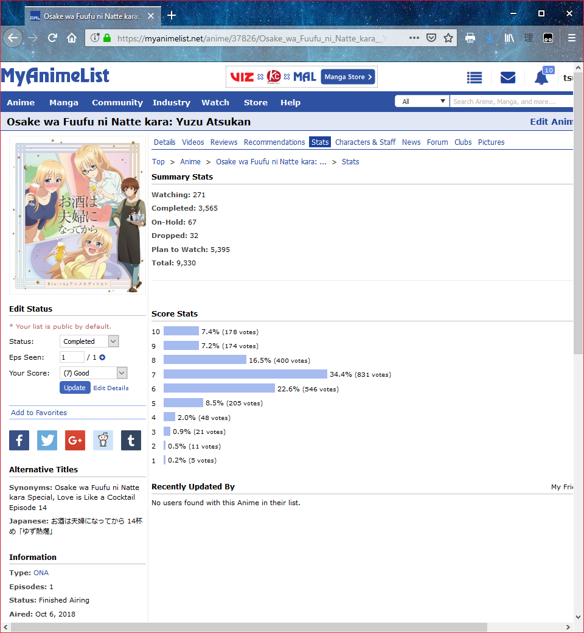The image size is (584, 633).
Task: Click the MyAnimeList logo
Action: pos(55,76)
